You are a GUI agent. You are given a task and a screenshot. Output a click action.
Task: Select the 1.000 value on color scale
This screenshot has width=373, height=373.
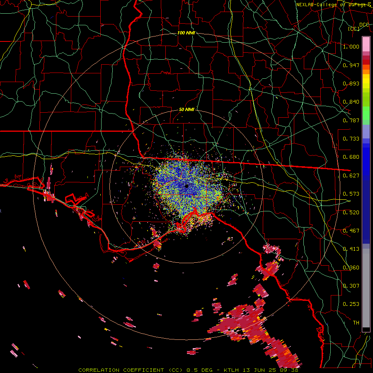point(351,46)
